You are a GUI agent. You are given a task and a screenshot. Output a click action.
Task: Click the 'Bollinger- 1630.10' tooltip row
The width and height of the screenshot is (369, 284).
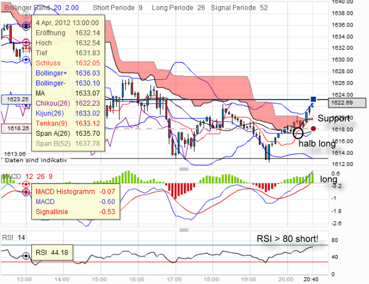coord(68,83)
